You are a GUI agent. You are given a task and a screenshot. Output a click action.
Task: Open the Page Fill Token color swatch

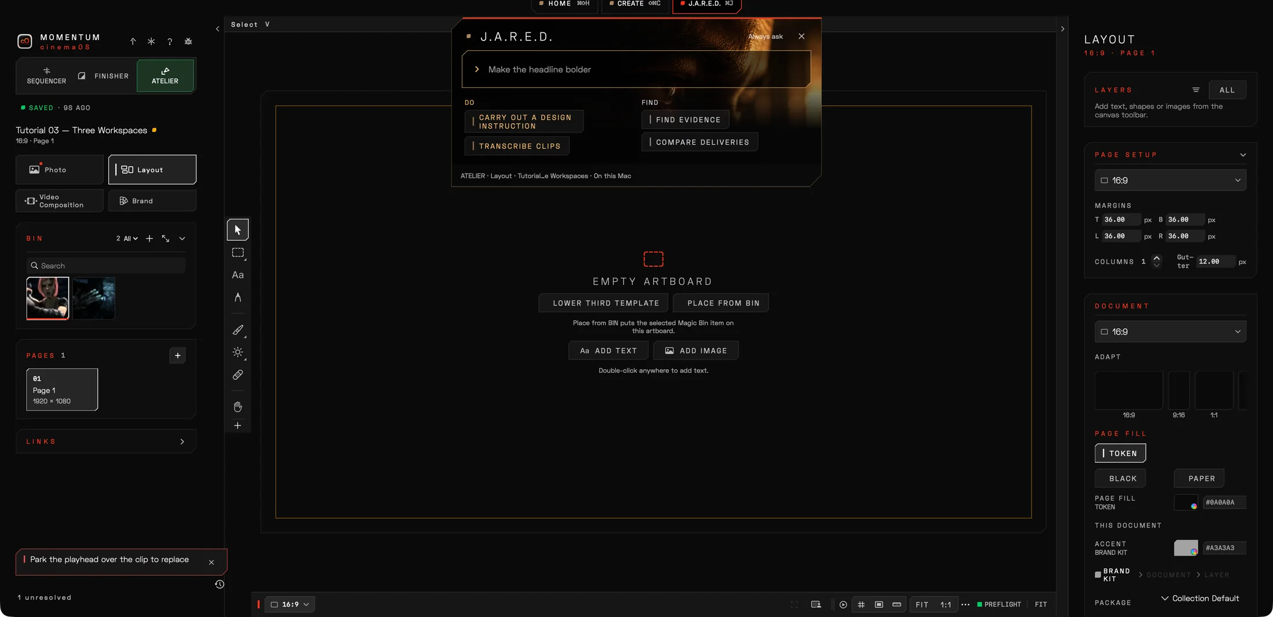(x=1186, y=502)
